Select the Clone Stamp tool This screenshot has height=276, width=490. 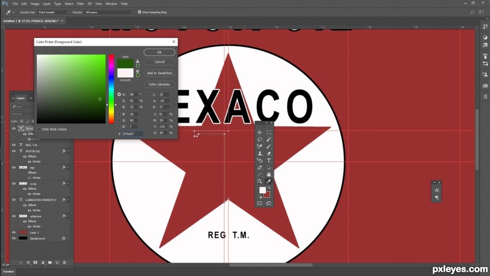[x=260, y=153]
